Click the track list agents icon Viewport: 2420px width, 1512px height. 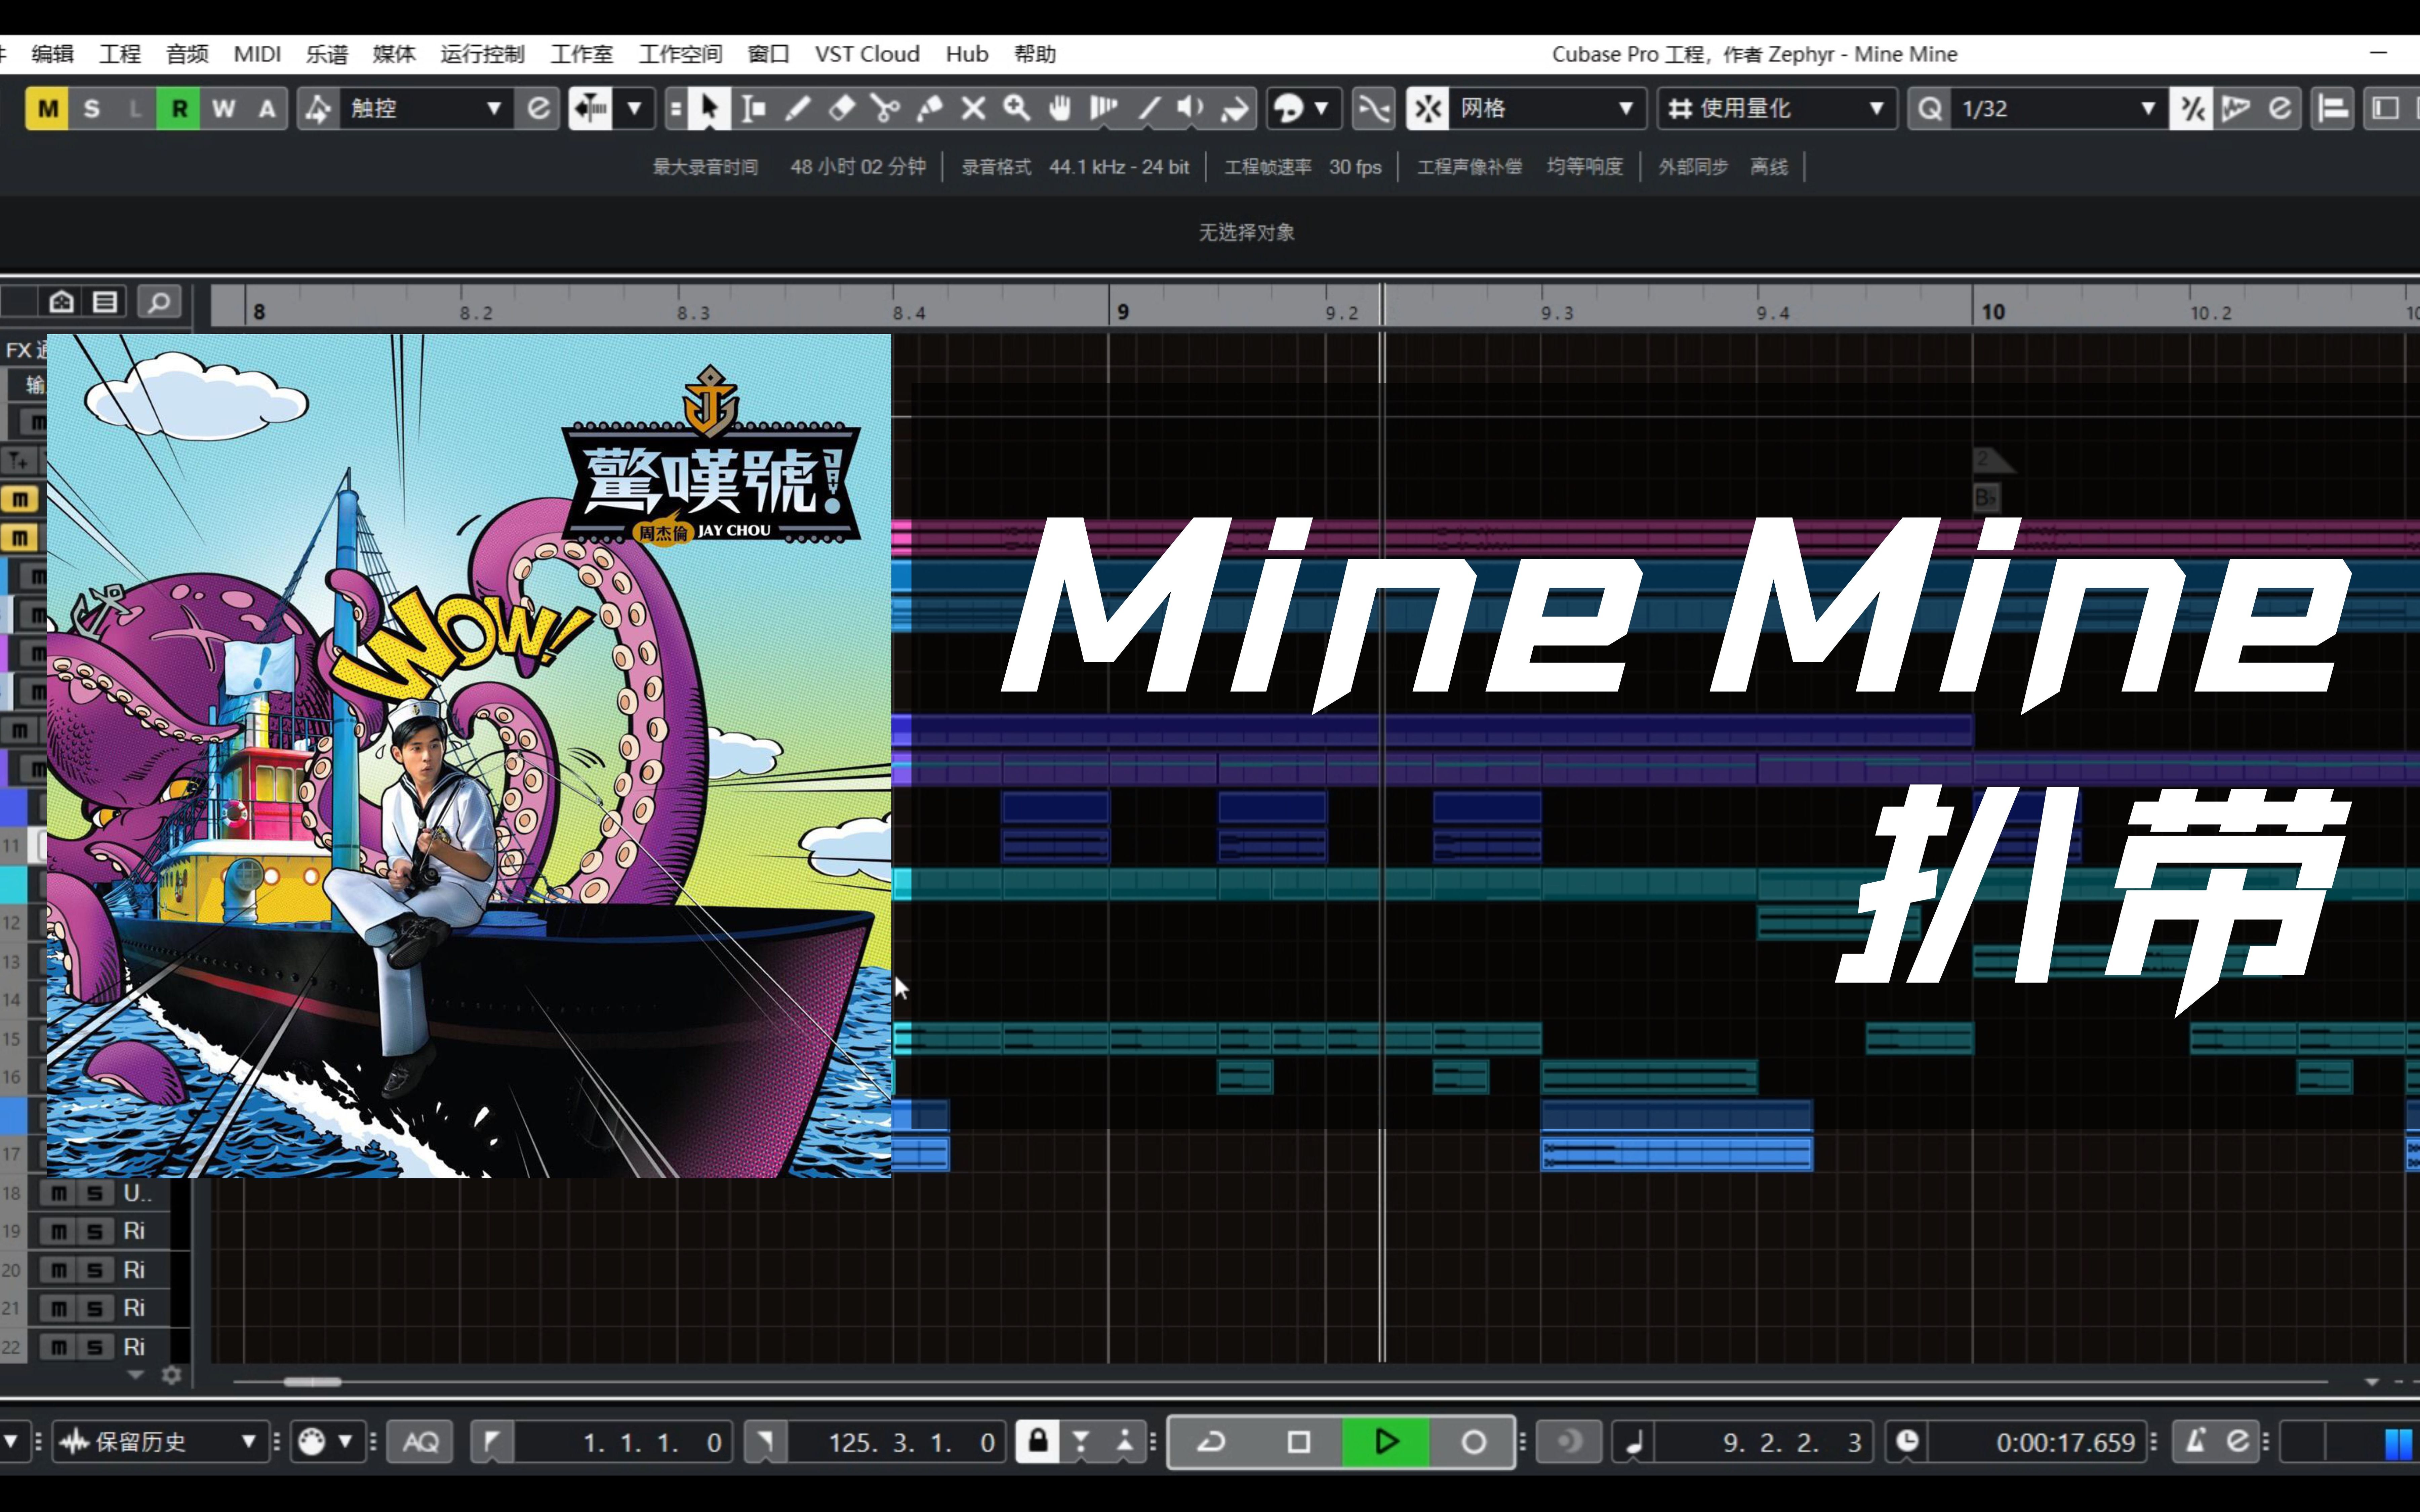pyautogui.click(x=105, y=302)
